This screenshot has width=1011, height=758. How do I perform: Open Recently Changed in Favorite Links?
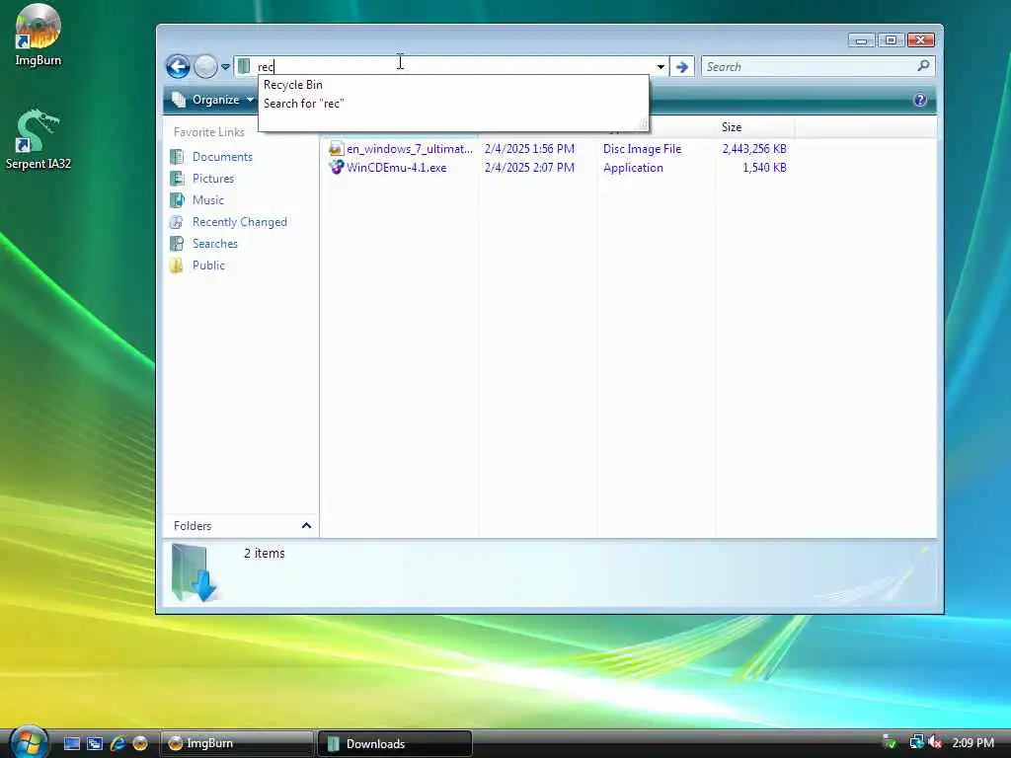coord(240,222)
